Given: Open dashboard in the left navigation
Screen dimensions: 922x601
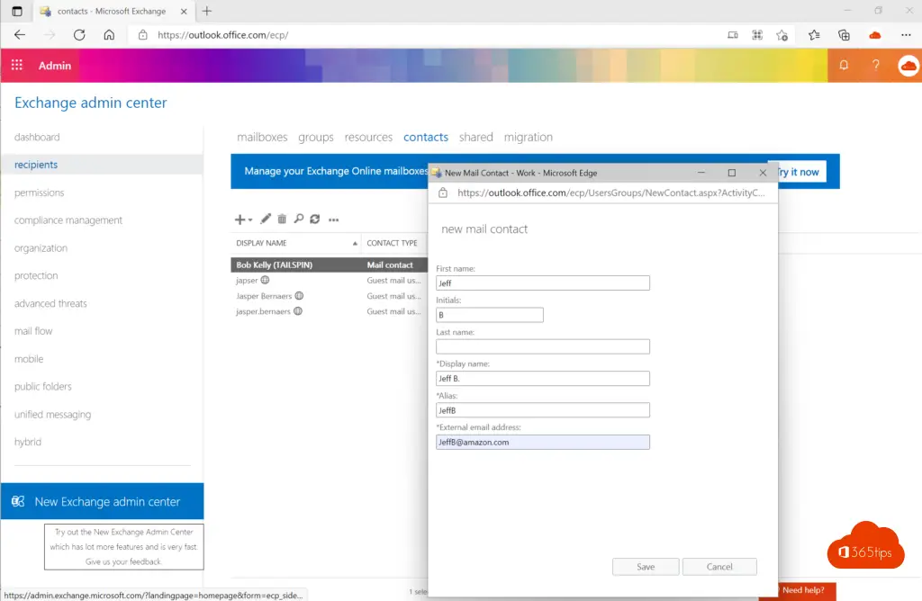Looking at the screenshot, I should click(37, 137).
